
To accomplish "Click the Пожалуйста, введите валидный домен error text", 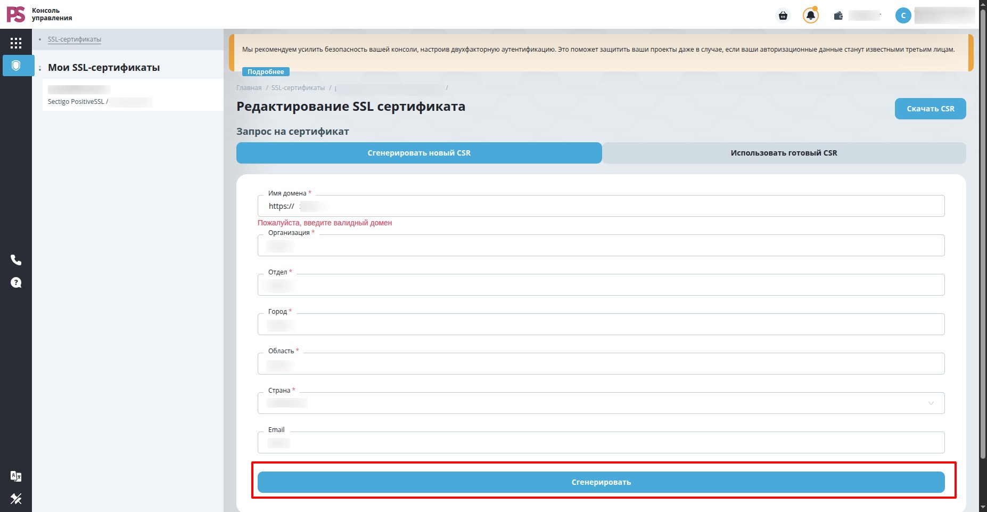I will click(x=325, y=223).
